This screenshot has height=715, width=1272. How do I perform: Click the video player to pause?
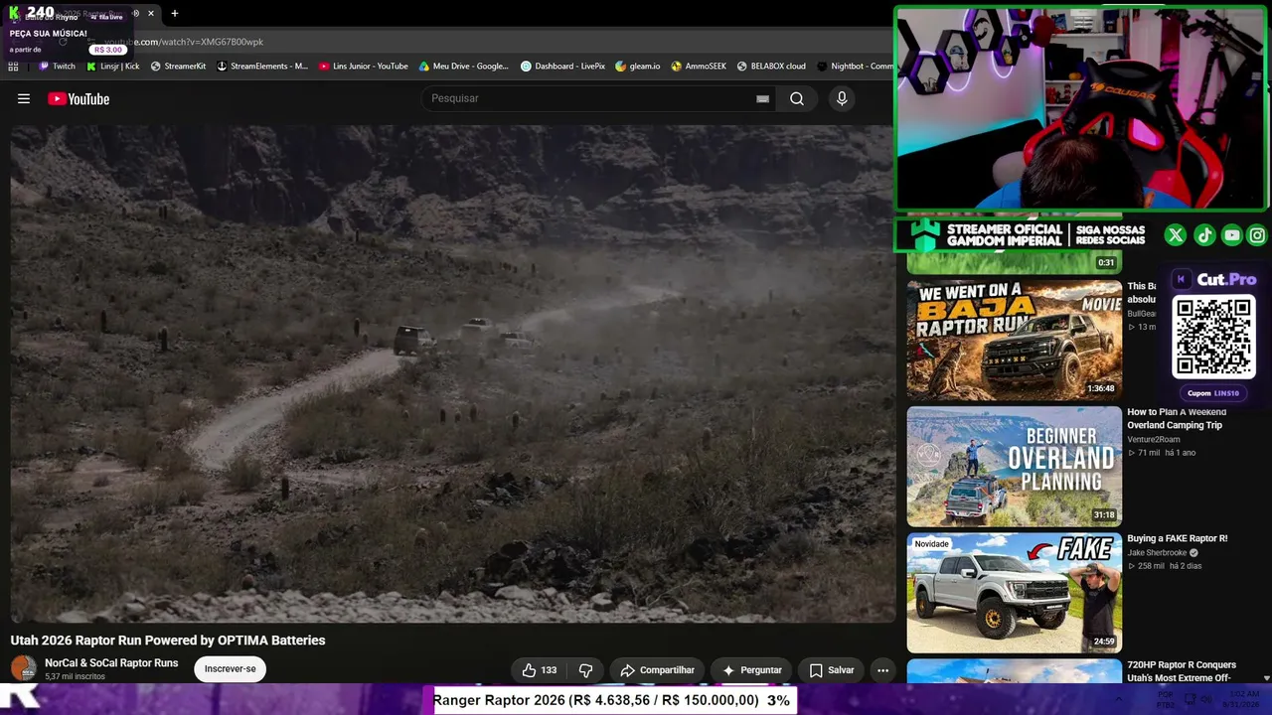click(452, 373)
